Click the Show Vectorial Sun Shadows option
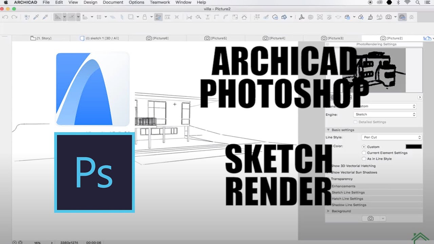 [x=354, y=172]
